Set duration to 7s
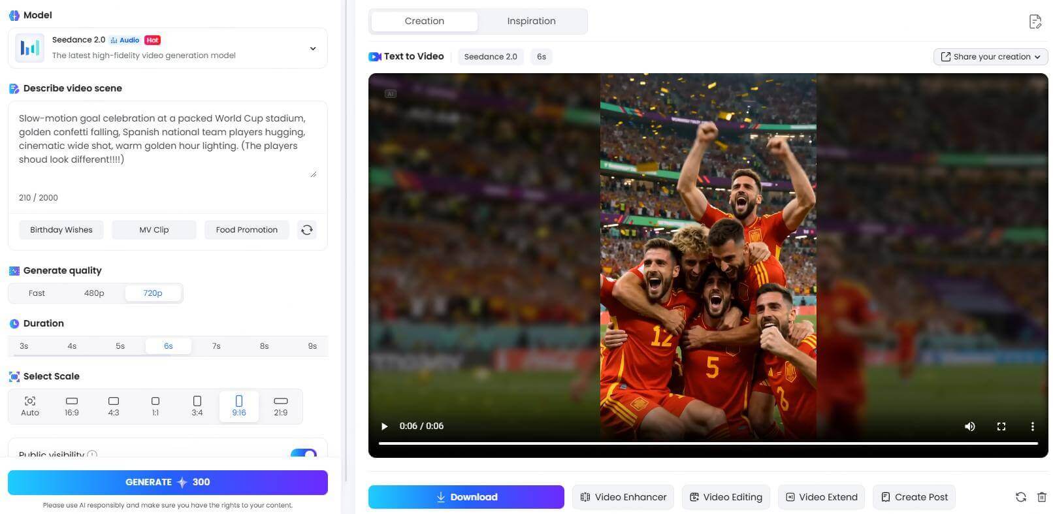The height and width of the screenshot is (514, 1053). (x=216, y=346)
